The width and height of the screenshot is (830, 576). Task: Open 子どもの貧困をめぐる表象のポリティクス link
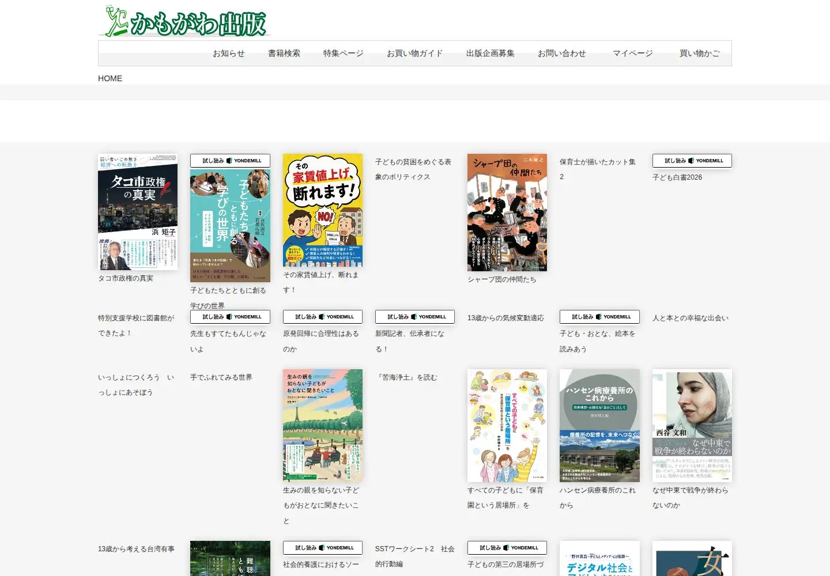(x=413, y=169)
